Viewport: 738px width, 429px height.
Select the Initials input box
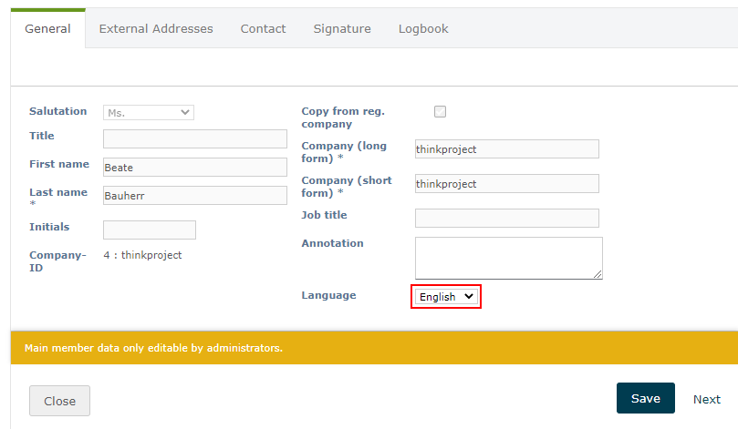click(x=150, y=230)
